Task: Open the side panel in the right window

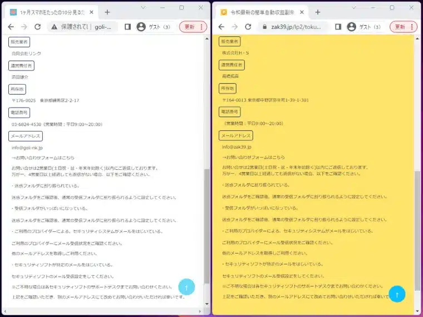Action: coord(338,27)
